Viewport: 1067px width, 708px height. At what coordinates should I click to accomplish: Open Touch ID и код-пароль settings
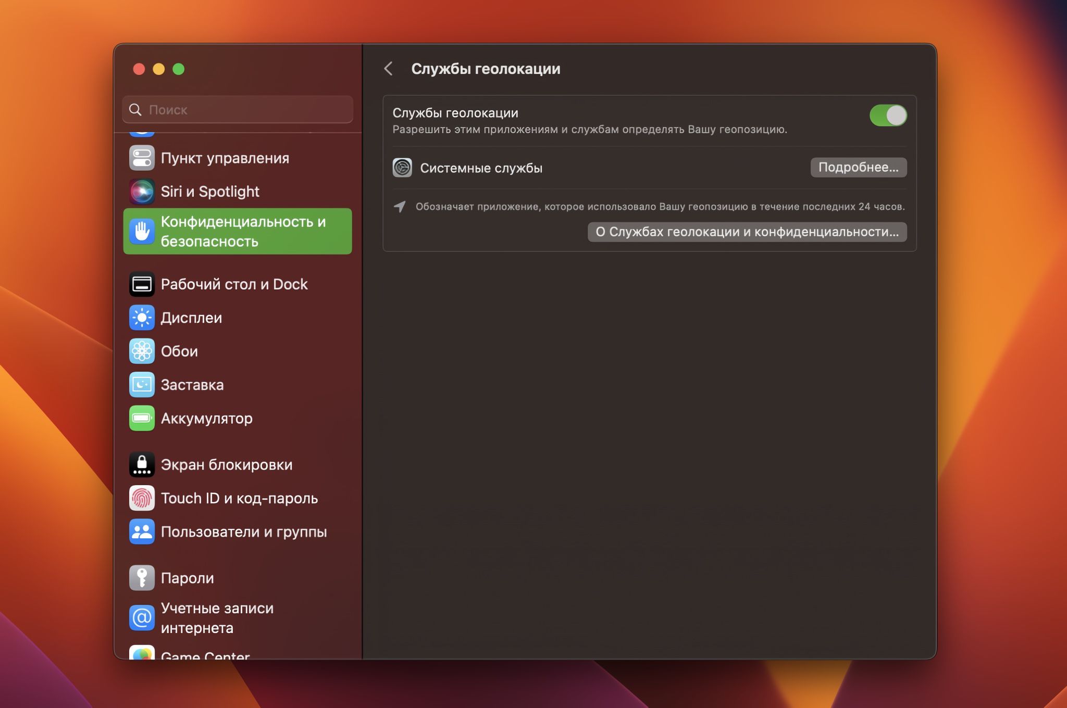pyautogui.click(x=238, y=498)
